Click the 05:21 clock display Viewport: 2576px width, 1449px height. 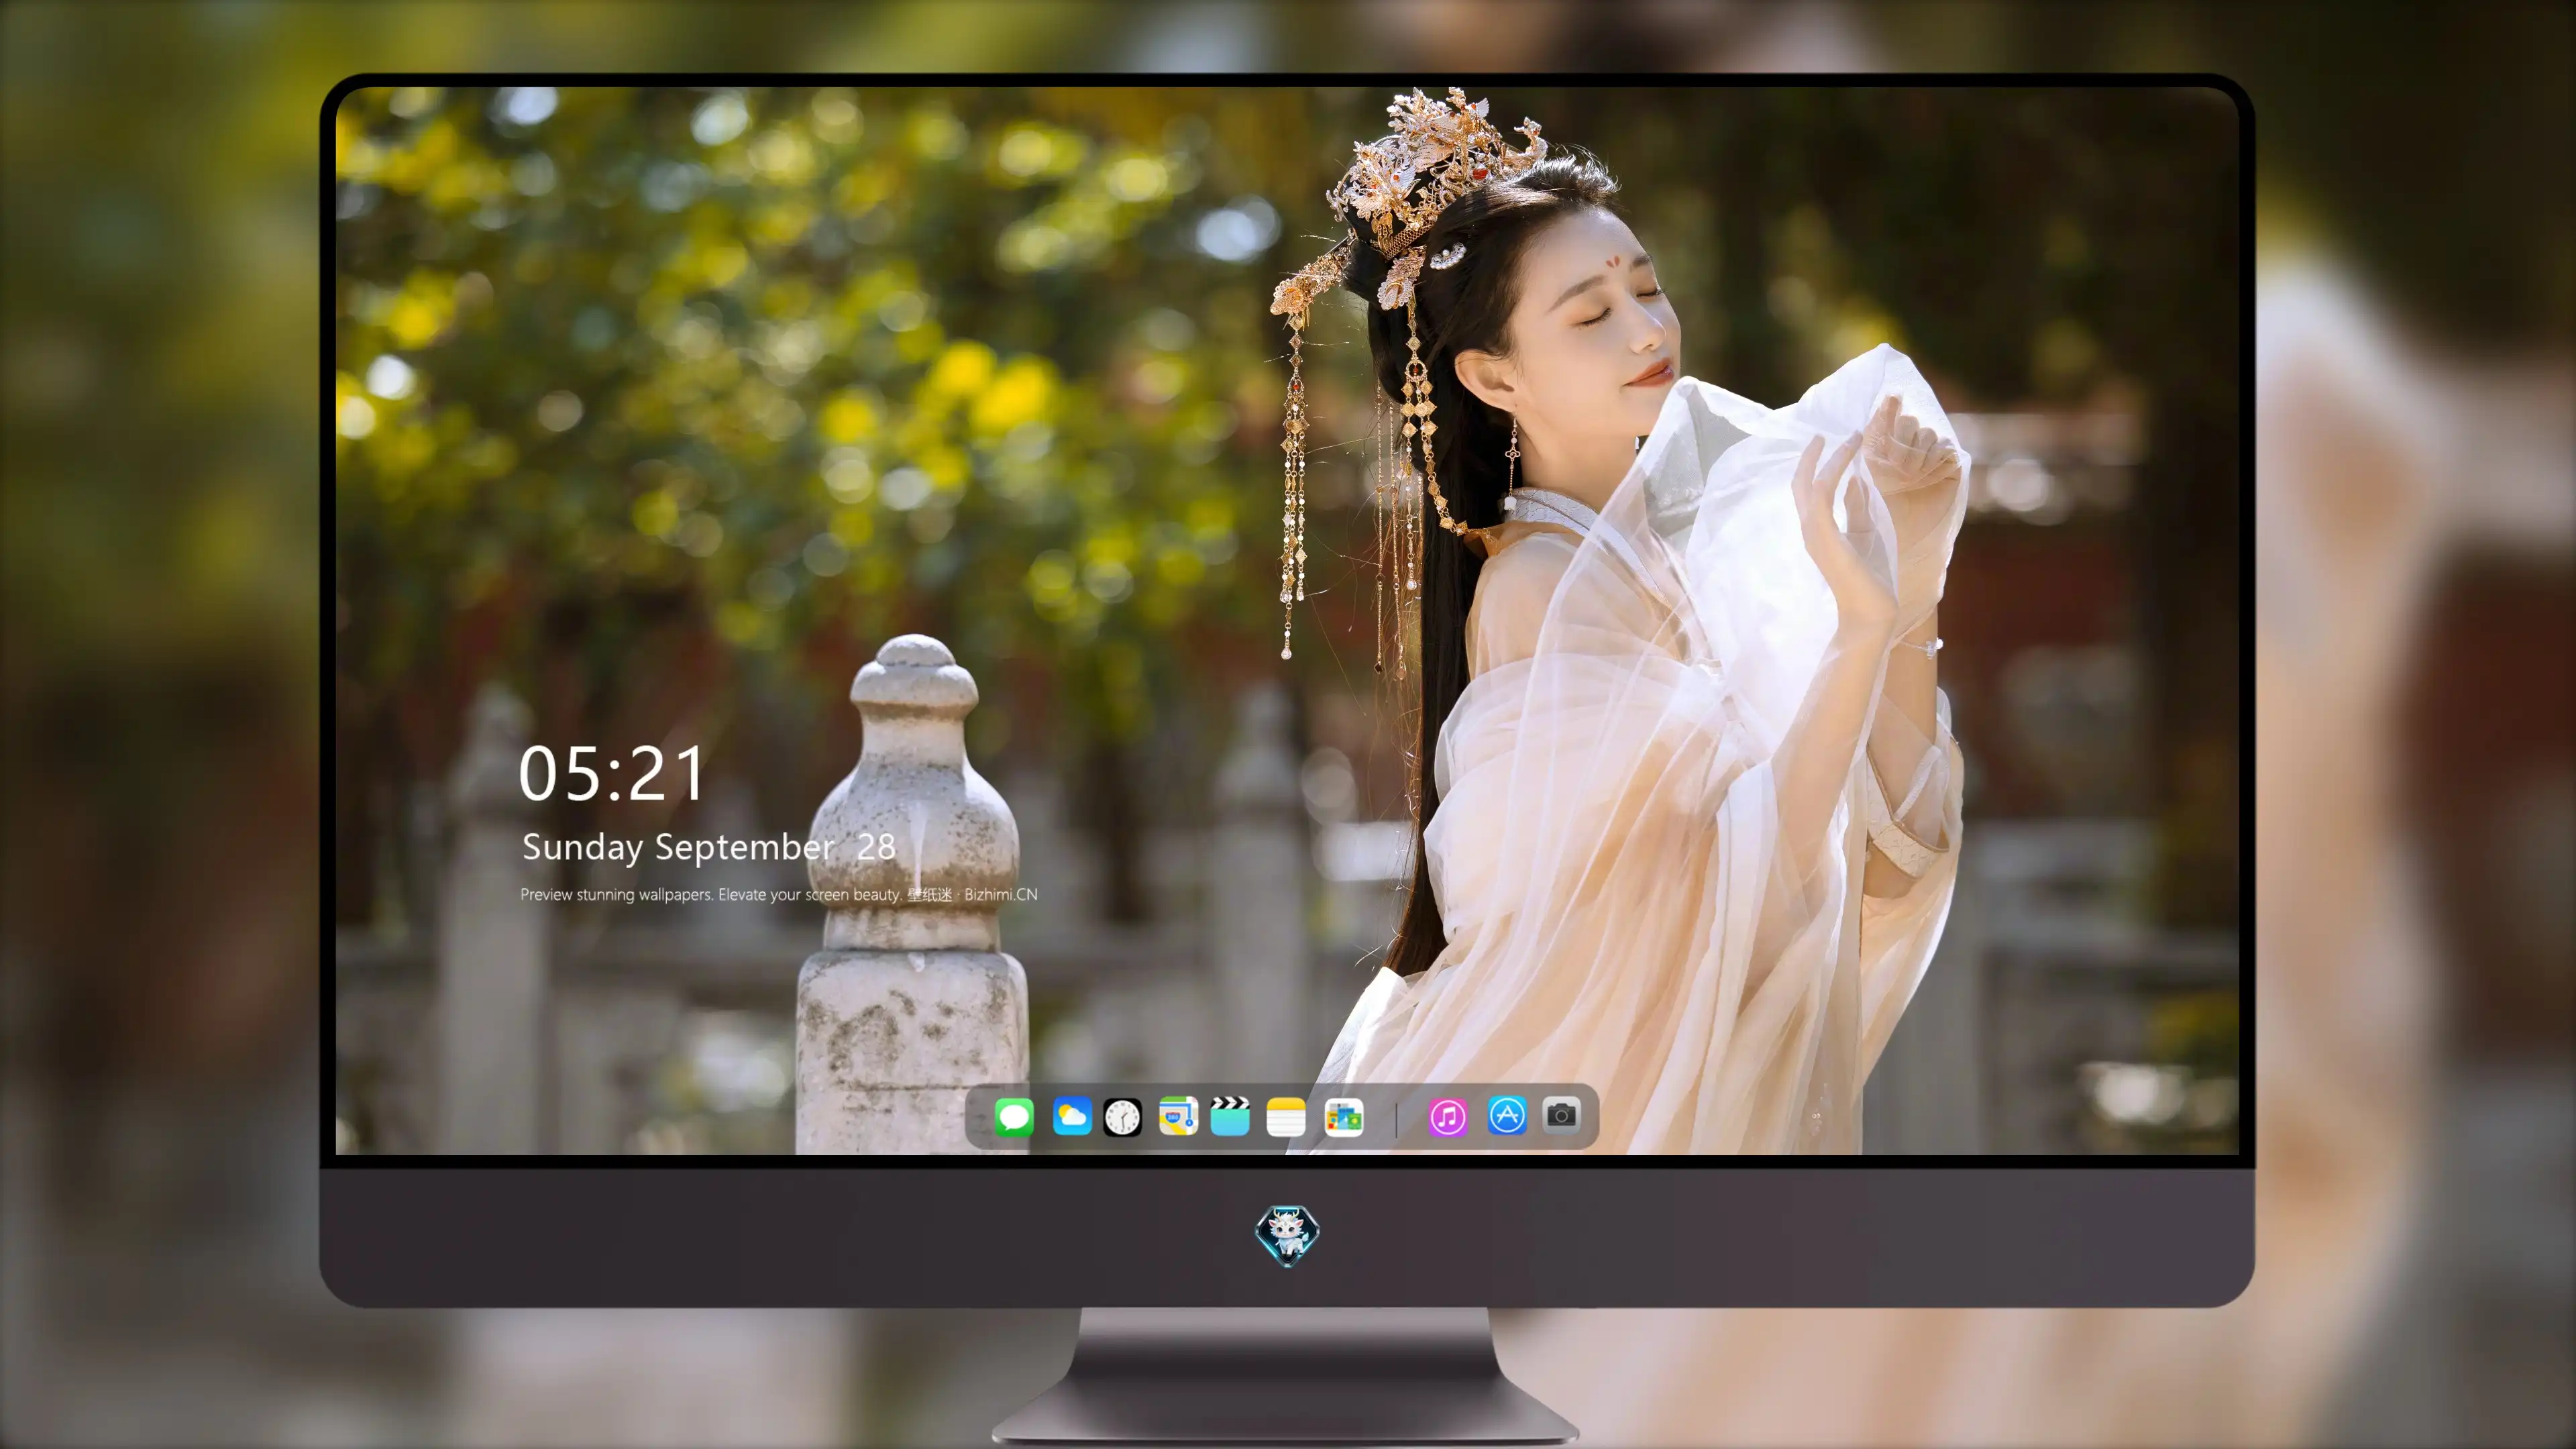click(x=611, y=774)
